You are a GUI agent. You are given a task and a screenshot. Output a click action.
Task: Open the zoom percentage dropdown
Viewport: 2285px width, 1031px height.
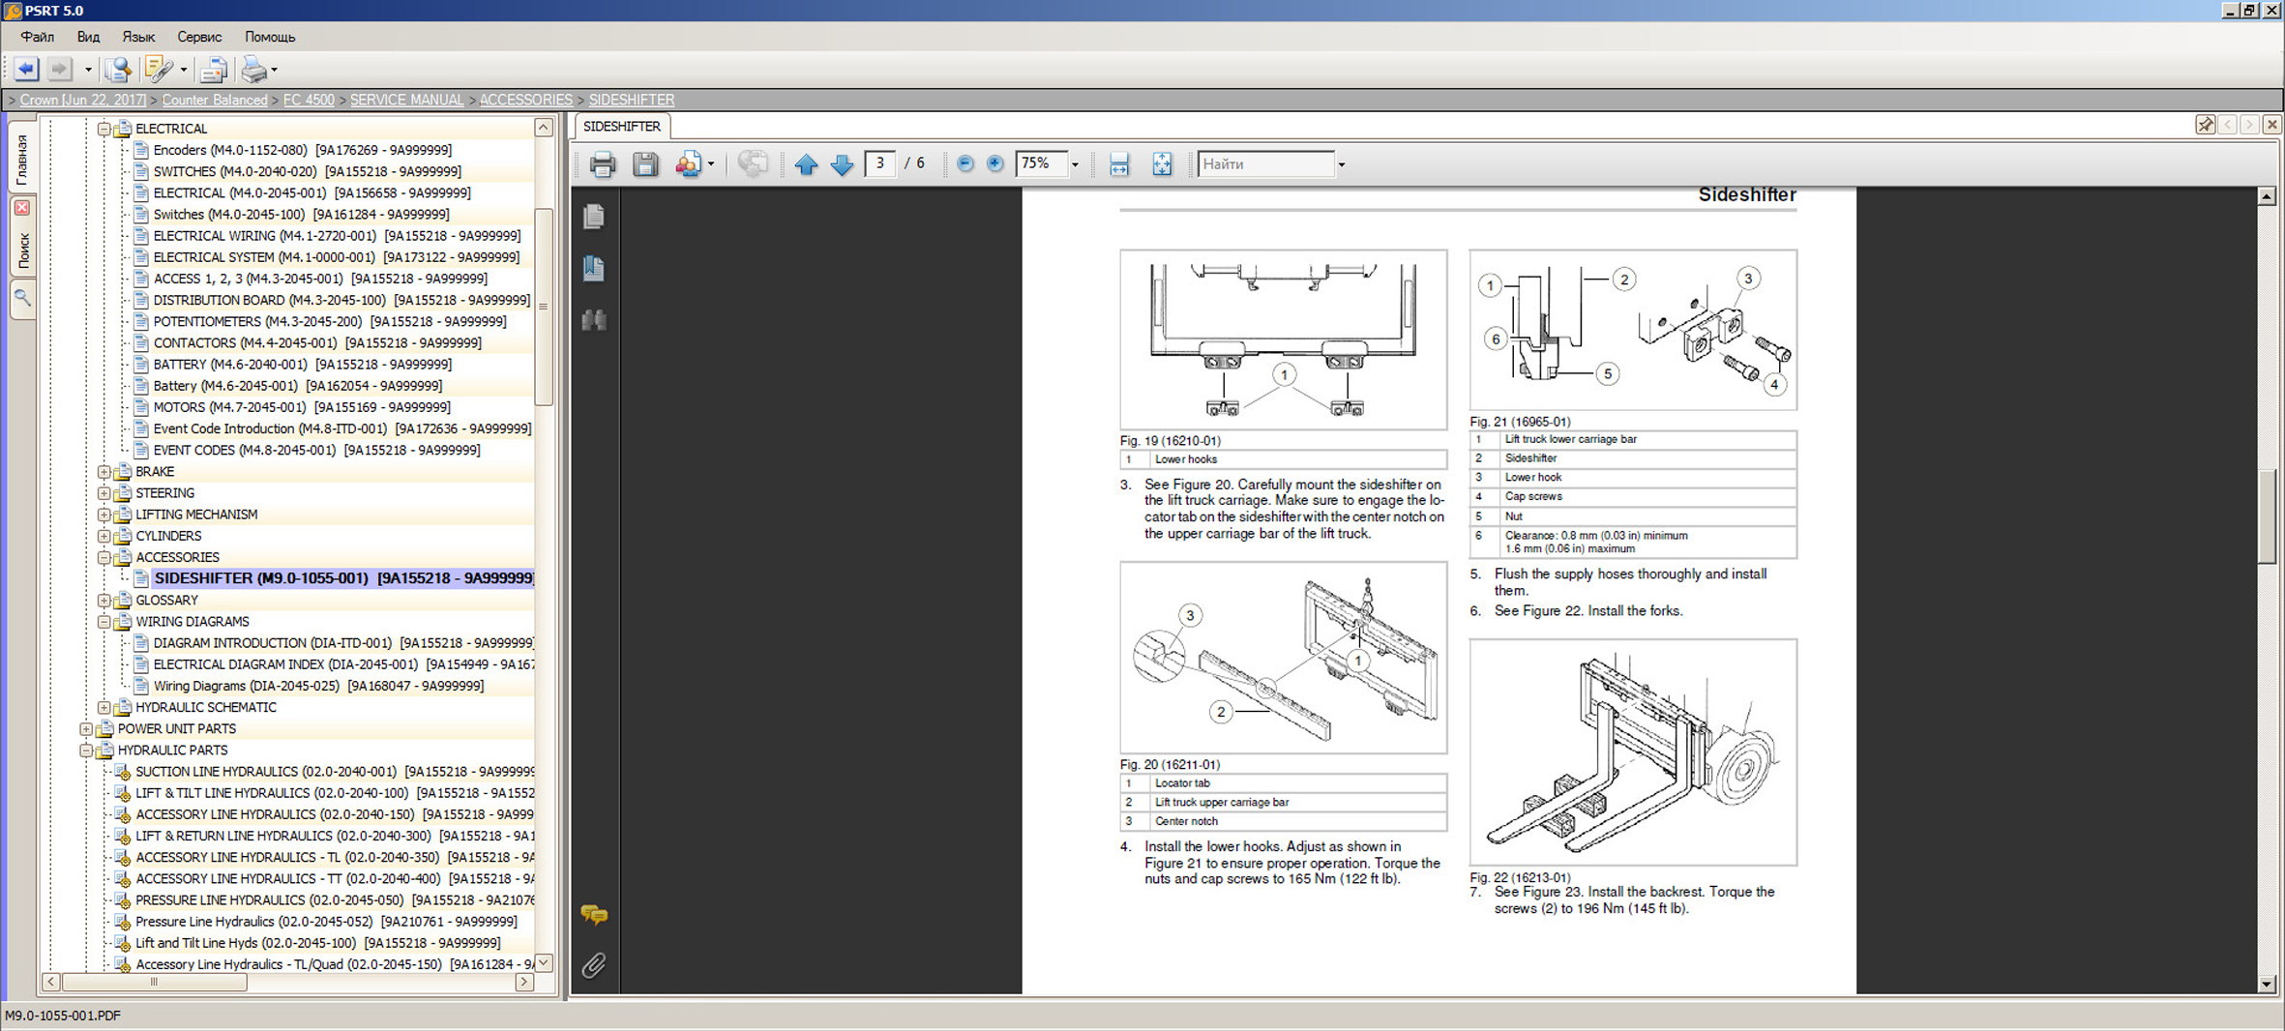coord(1075,165)
